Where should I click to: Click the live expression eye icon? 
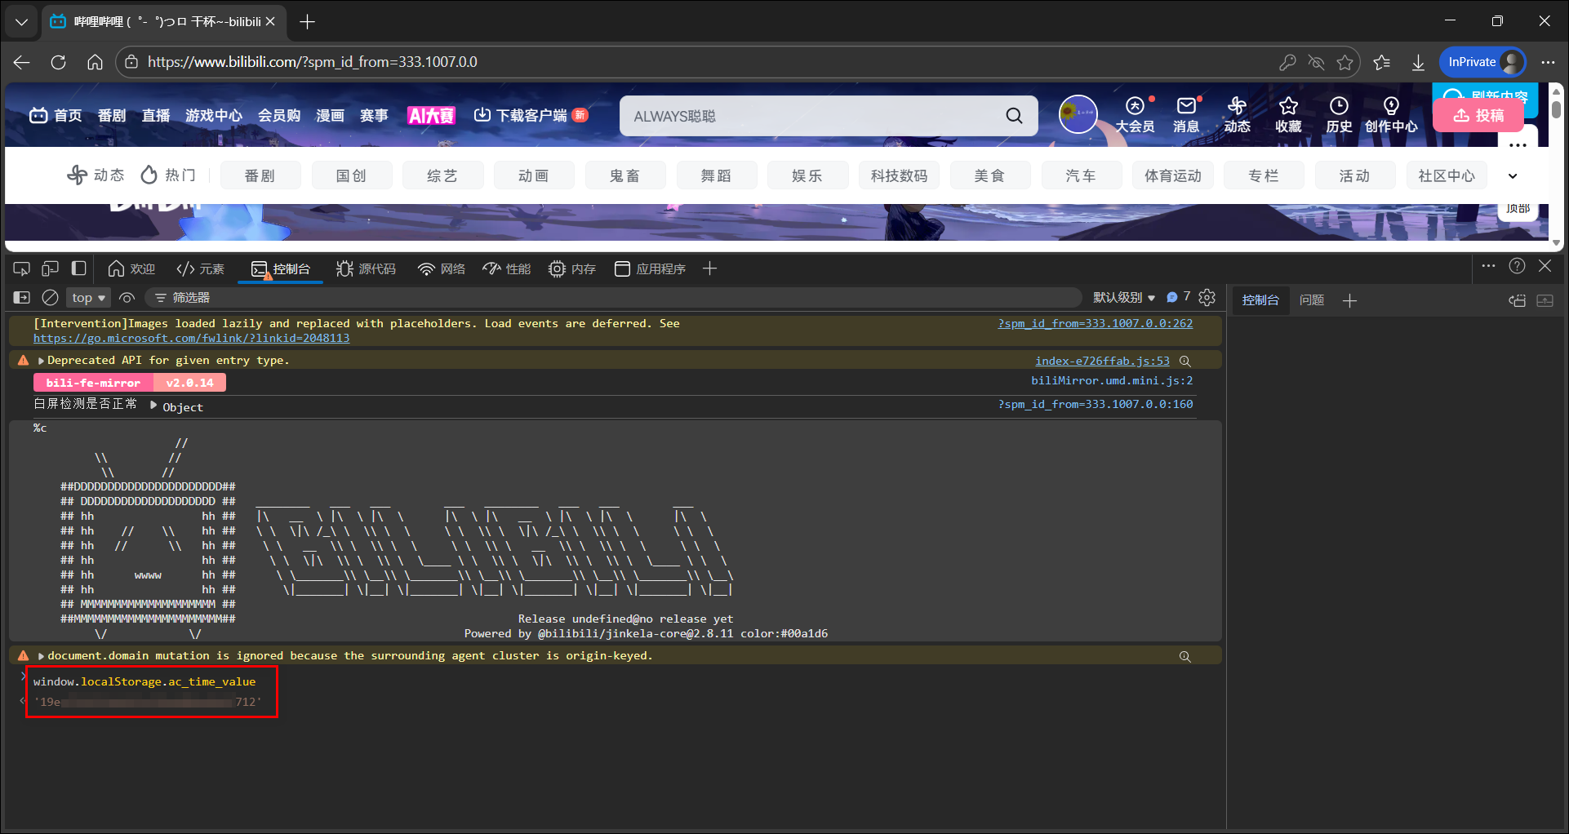coord(127,298)
